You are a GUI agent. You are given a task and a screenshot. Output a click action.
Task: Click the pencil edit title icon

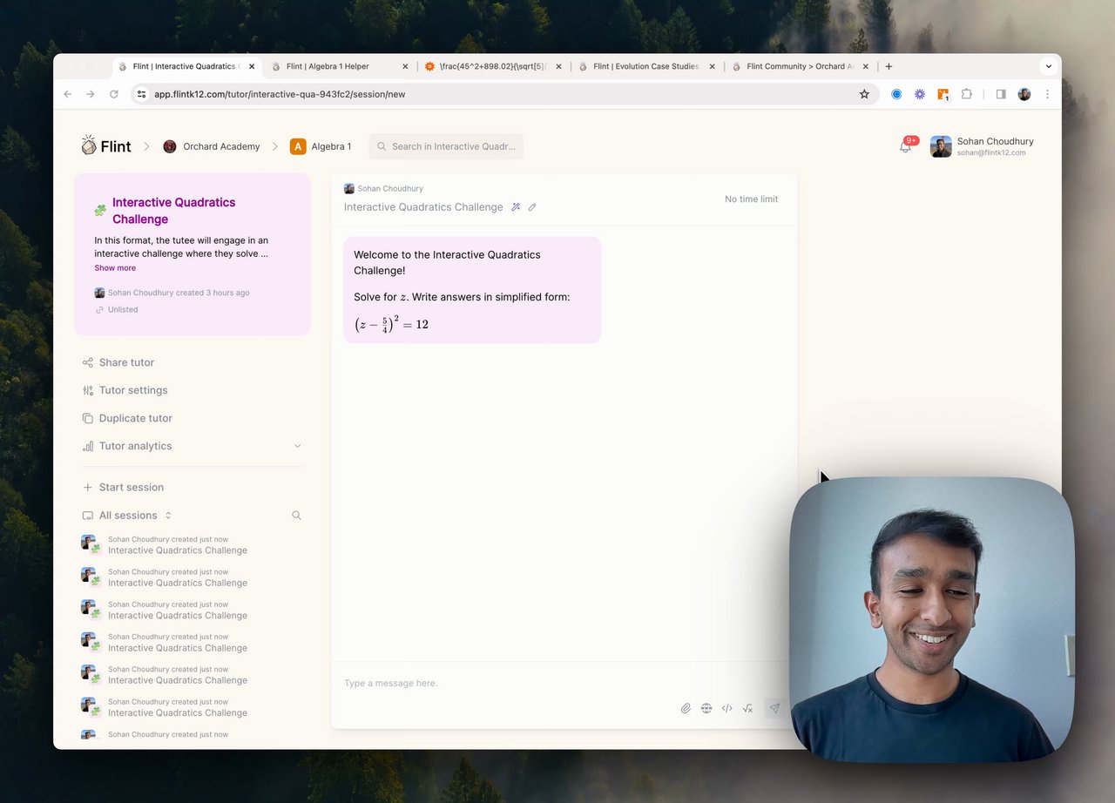coord(532,207)
